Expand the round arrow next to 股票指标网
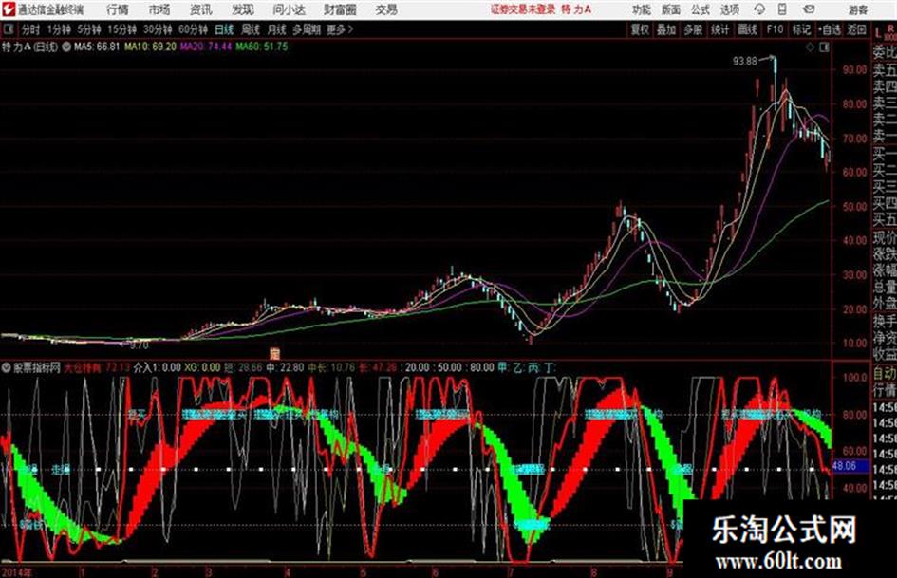The height and width of the screenshot is (578, 897). (7, 367)
